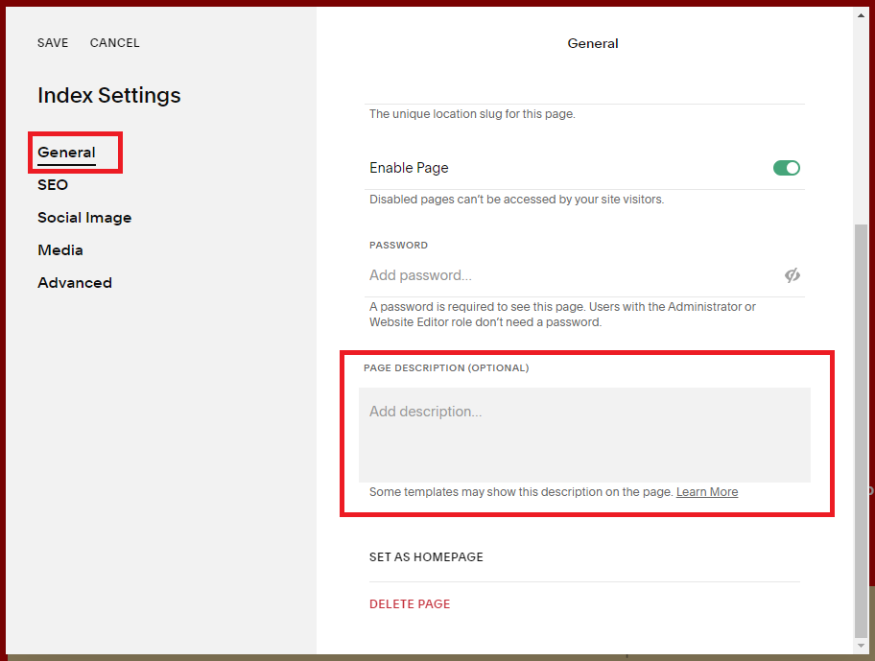
Task: Click 'Disabled pages can't be accessed' text
Action: point(517,200)
